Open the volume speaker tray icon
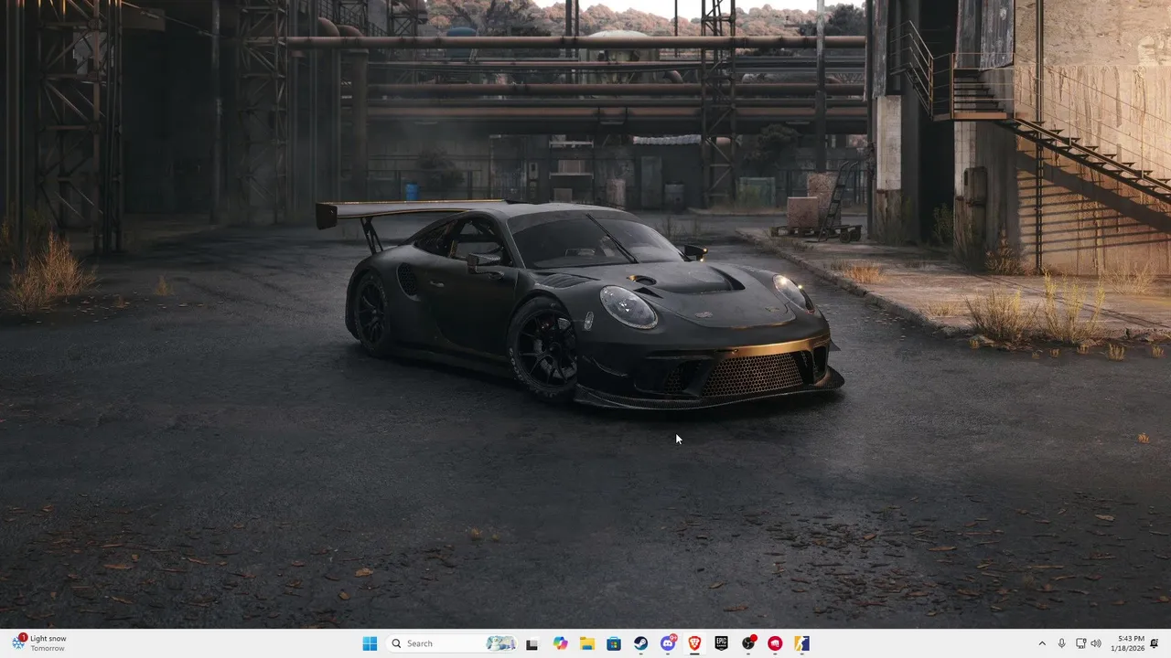This screenshot has width=1171, height=658. (x=1096, y=643)
